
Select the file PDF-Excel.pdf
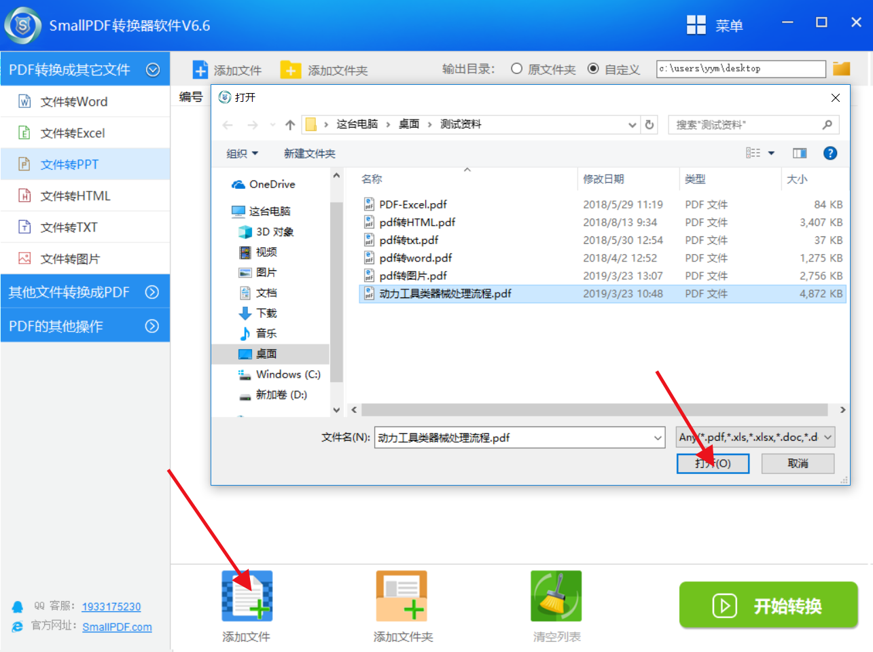coord(413,204)
